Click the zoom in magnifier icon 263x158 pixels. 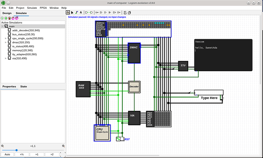coord(63,146)
